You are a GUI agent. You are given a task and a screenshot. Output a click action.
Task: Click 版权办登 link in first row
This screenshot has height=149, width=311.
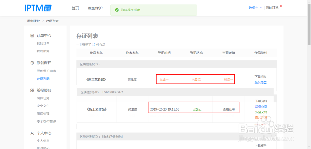260,82
